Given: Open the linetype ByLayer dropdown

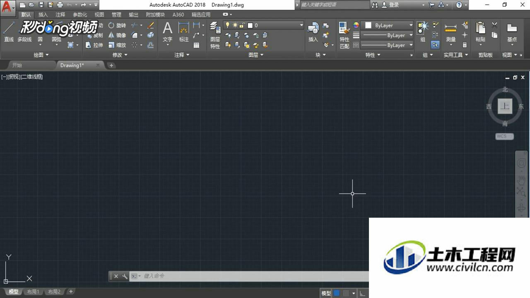Looking at the screenshot, I should pos(387,45).
